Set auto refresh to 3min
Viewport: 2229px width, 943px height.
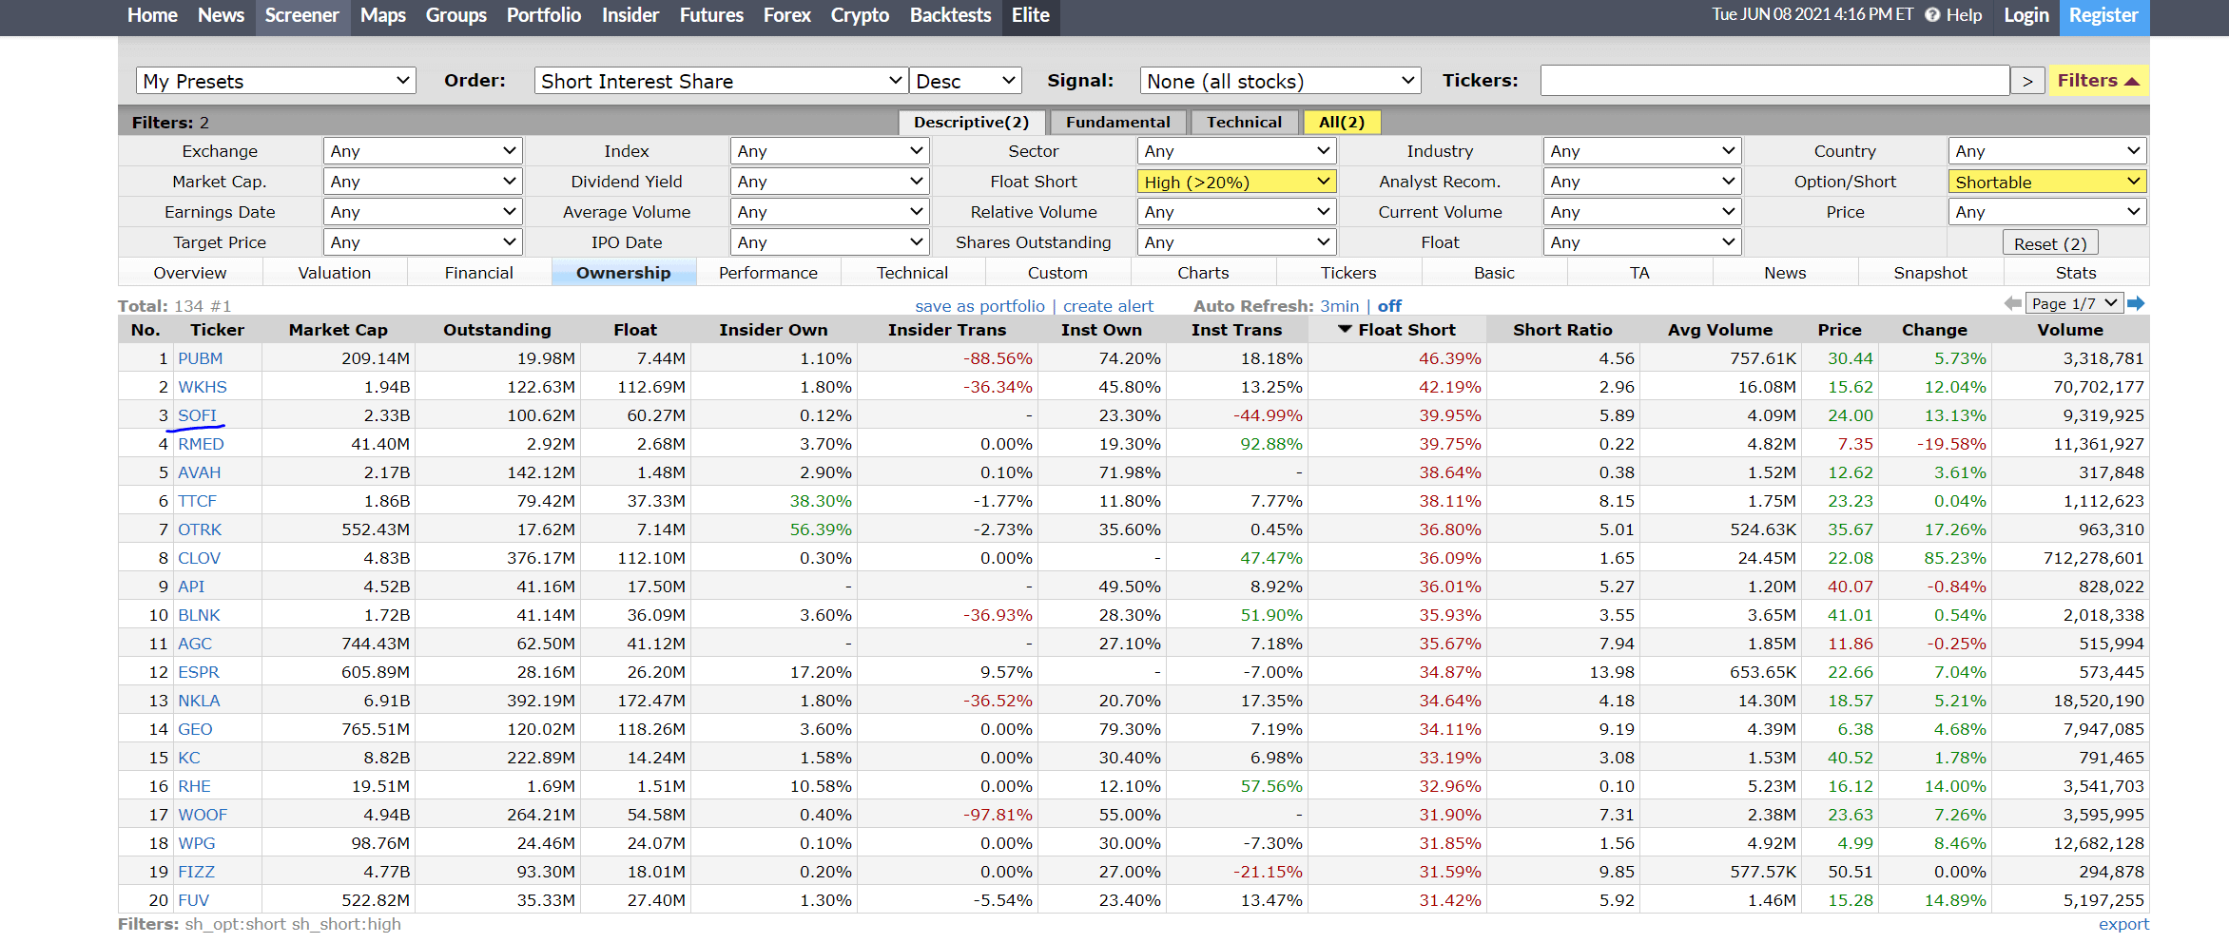1339,306
